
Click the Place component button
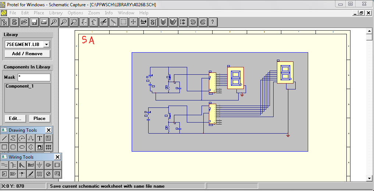[40, 119]
